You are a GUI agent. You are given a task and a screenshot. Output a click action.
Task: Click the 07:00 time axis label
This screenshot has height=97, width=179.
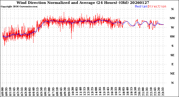[49, 92]
